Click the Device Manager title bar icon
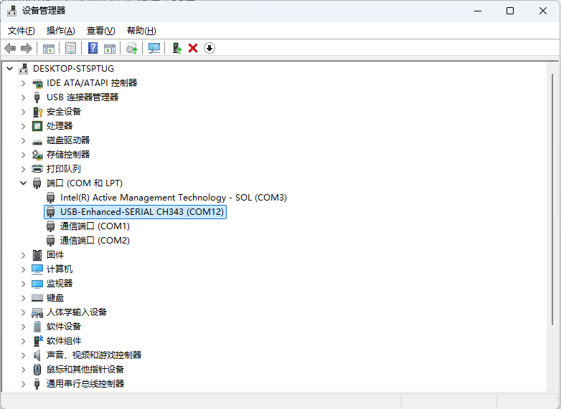This screenshot has width=561, height=409. pyautogui.click(x=11, y=11)
